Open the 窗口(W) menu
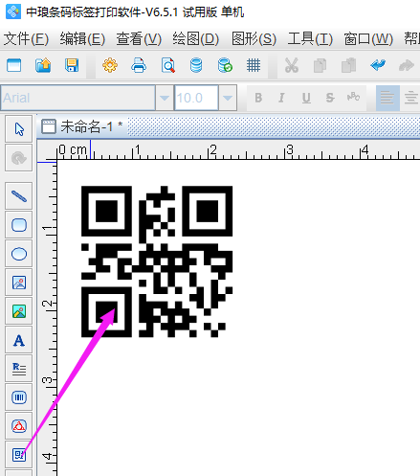The height and width of the screenshot is (476, 420). click(368, 39)
